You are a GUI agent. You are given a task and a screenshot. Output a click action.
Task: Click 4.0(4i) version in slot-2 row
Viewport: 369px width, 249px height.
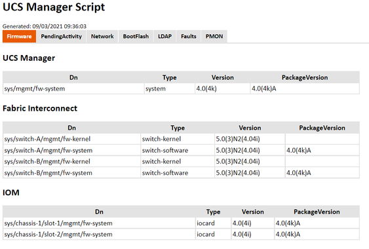point(253,235)
